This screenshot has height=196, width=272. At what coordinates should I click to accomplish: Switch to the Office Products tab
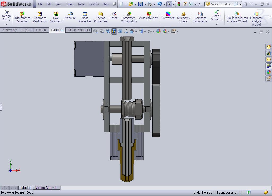pyautogui.click(x=78, y=30)
